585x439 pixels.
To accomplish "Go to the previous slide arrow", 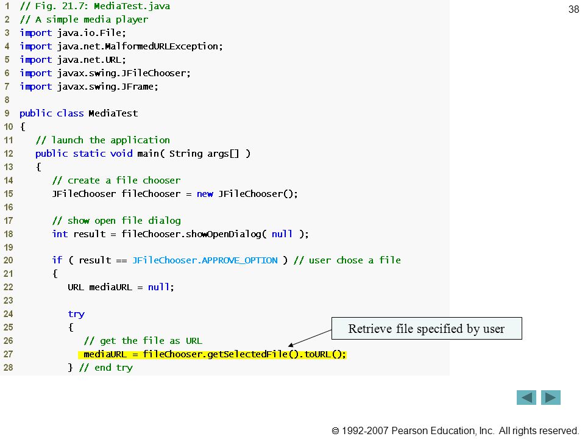I will click(x=526, y=397).
